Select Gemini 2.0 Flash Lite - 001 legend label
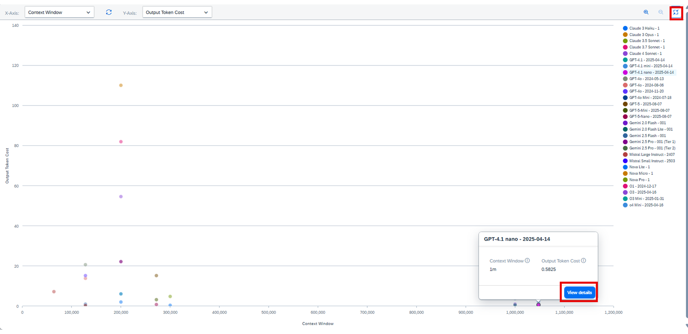Image resolution: width=688 pixels, height=334 pixels. pos(651,129)
